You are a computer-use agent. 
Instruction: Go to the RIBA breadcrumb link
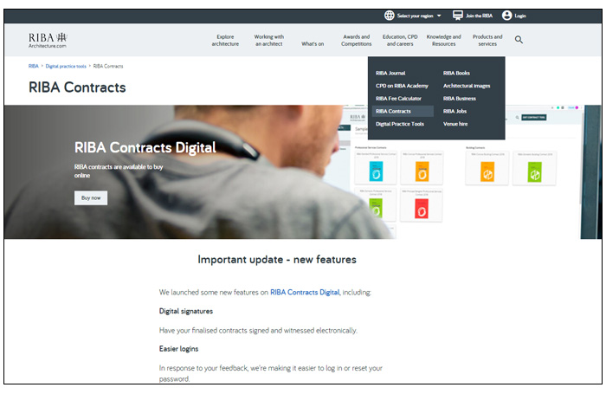coord(33,66)
